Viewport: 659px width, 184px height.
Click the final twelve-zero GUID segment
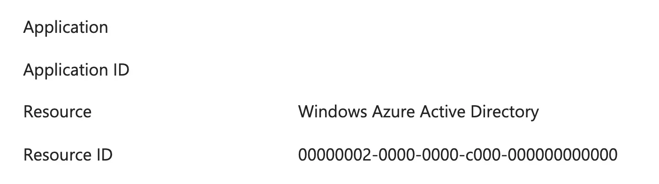tap(563, 154)
